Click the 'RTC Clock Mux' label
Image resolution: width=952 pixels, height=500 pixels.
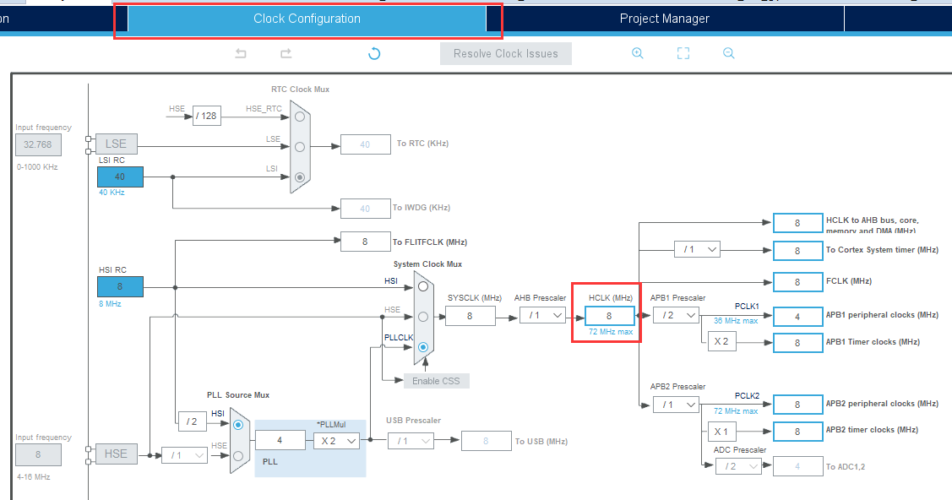(x=301, y=90)
